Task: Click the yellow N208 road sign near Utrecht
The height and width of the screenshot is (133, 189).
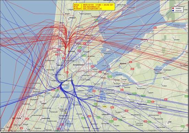Action: 104,106
